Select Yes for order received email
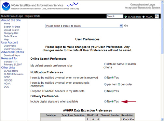This screenshot has width=164, height=121. click(x=113, y=78)
